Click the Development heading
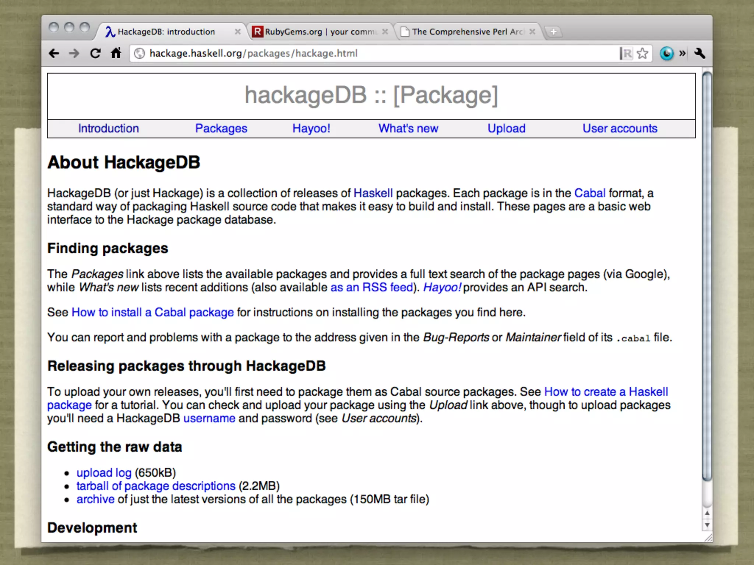754x565 pixels. [92, 528]
